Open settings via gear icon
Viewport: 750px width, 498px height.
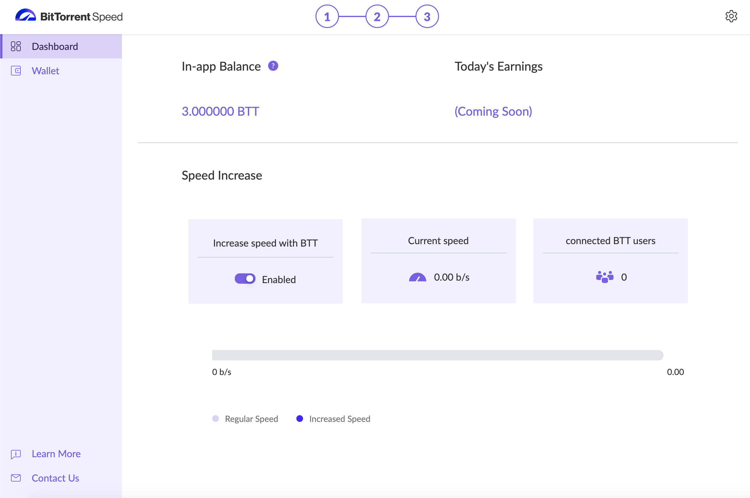(x=731, y=16)
